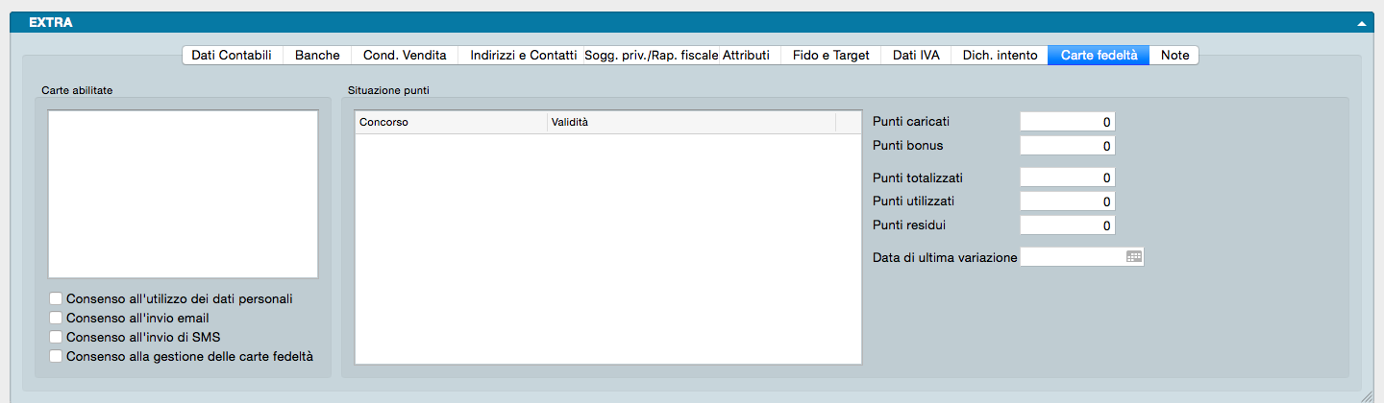Click the Punti residui field
1384x403 pixels.
[x=1067, y=225]
